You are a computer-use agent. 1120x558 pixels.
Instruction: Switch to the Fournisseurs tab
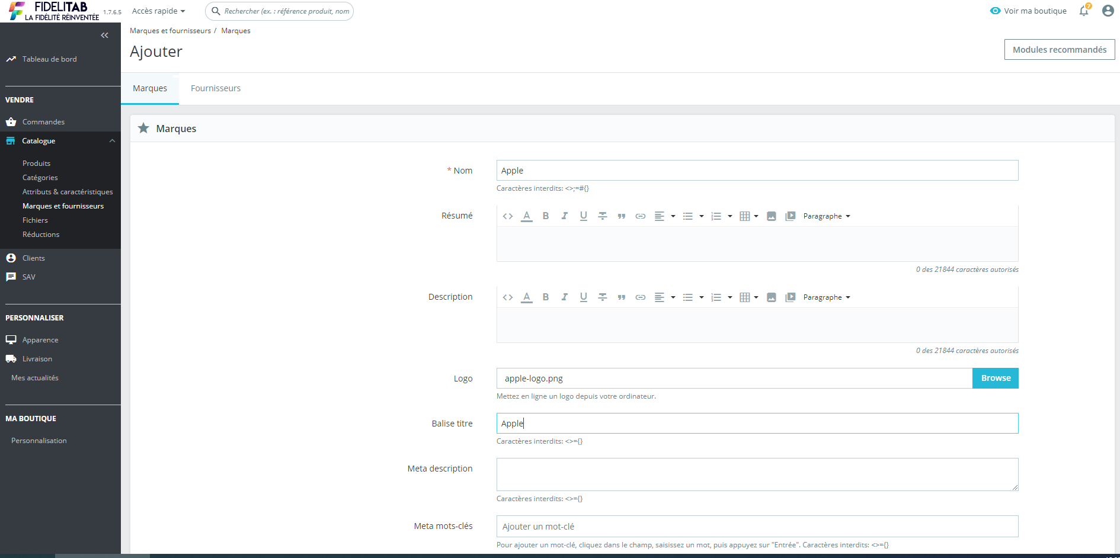(x=216, y=88)
